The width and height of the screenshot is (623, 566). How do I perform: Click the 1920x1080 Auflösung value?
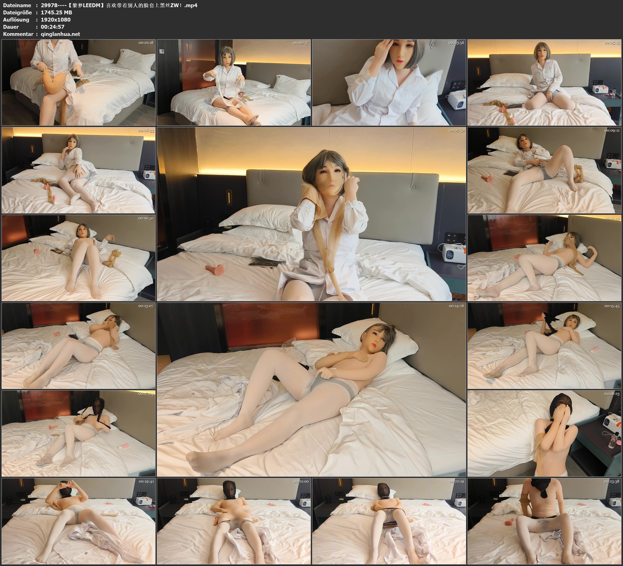click(x=56, y=19)
